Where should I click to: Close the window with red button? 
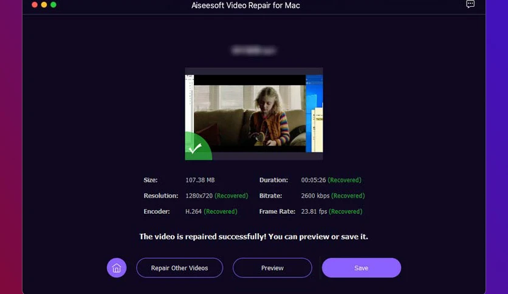[x=35, y=4]
